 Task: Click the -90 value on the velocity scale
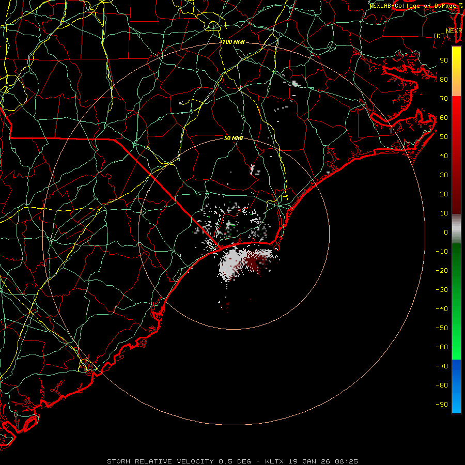[x=442, y=405]
